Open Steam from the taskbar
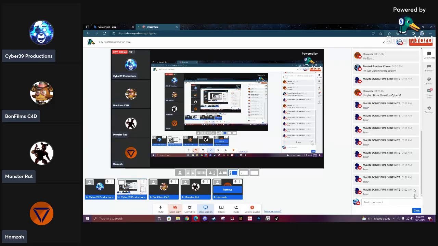This screenshot has width=438, height=246. (x=214, y=219)
